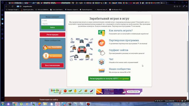This screenshot has height=106, width=189.
Task: Click the magnifier icon in the recording toolbar
Action: click(x=160, y=101)
